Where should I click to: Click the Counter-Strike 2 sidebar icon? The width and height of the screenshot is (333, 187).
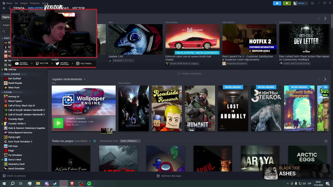(x=6, y=124)
